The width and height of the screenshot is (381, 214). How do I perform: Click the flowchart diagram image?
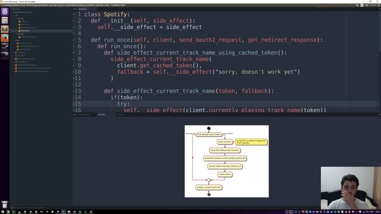click(227, 161)
